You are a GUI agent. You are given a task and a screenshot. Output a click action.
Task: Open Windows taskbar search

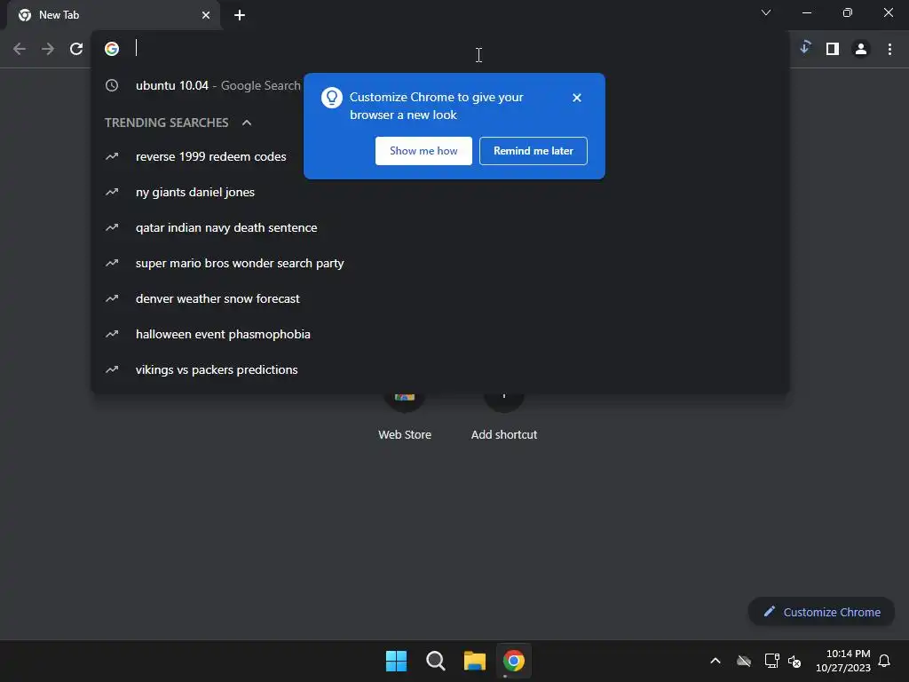click(435, 661)
